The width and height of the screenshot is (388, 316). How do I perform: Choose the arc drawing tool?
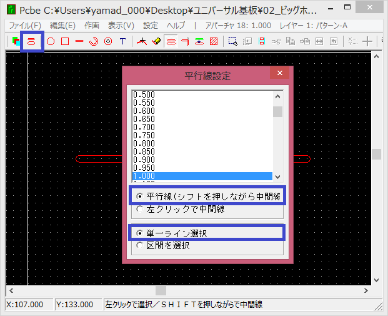94,41
